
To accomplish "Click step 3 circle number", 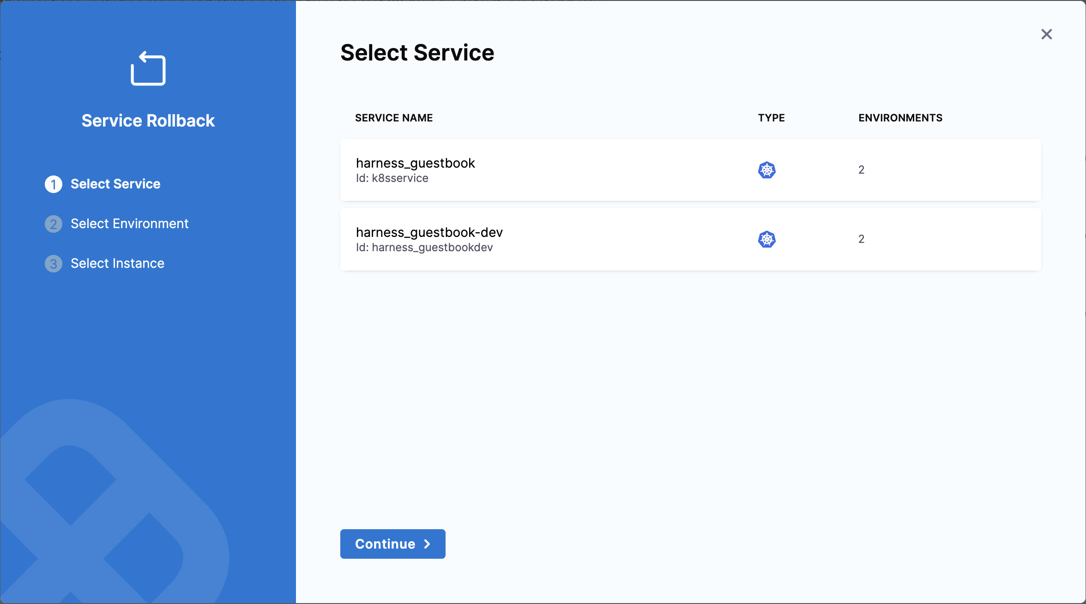I will [x=54, y=264].
